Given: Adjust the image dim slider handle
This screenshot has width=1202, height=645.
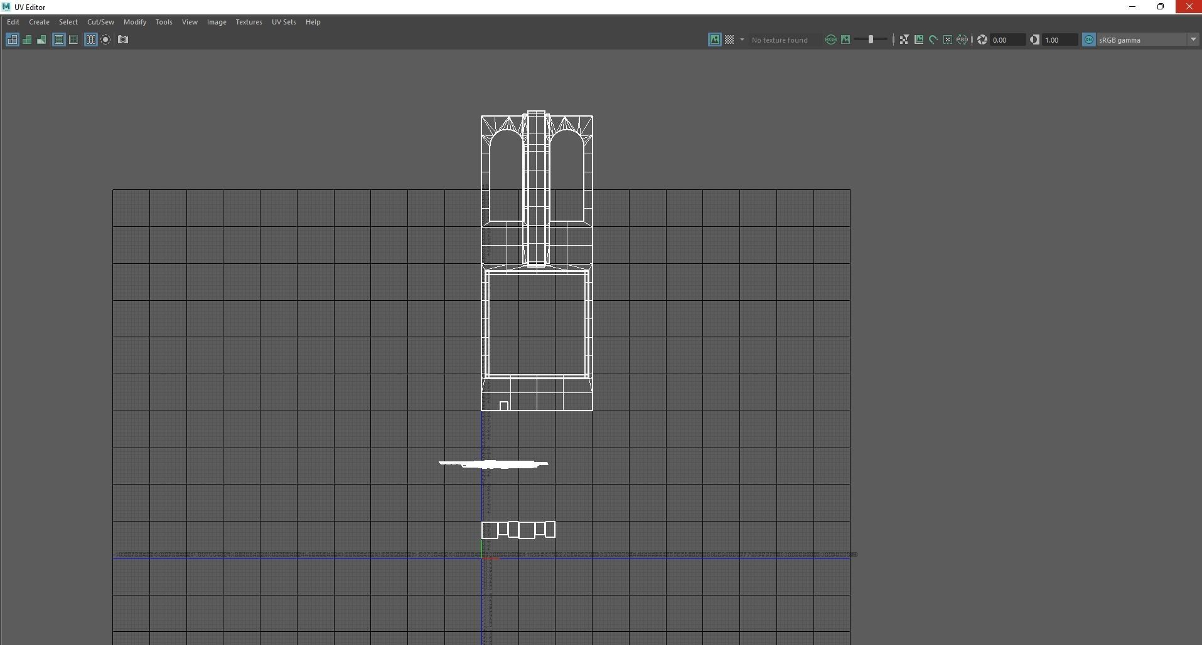Looking at the screenshot, I should pos(871,39).
